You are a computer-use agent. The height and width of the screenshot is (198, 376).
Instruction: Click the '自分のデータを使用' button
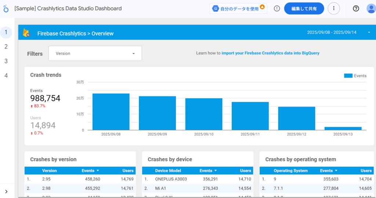238,8
